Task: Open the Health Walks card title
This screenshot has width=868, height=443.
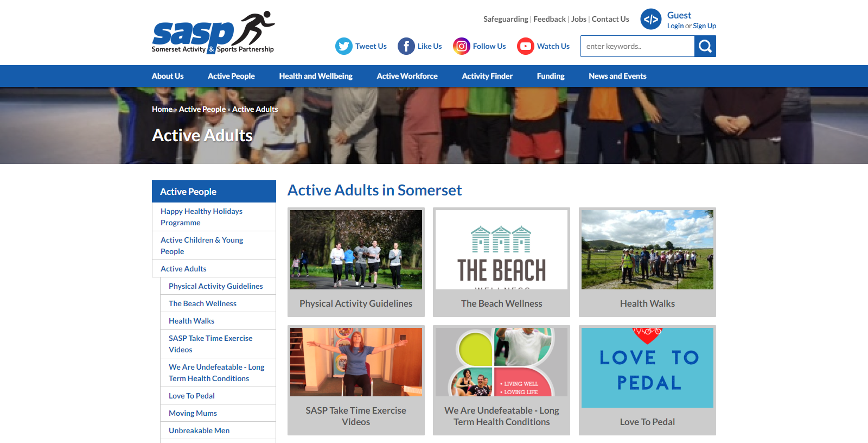Action: coord(647,303)
